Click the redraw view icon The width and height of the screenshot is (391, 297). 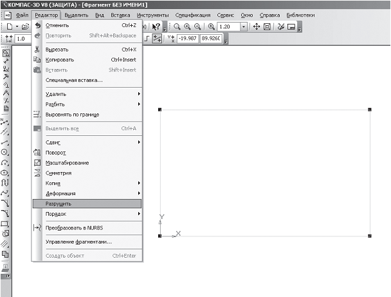click(281, 26)
